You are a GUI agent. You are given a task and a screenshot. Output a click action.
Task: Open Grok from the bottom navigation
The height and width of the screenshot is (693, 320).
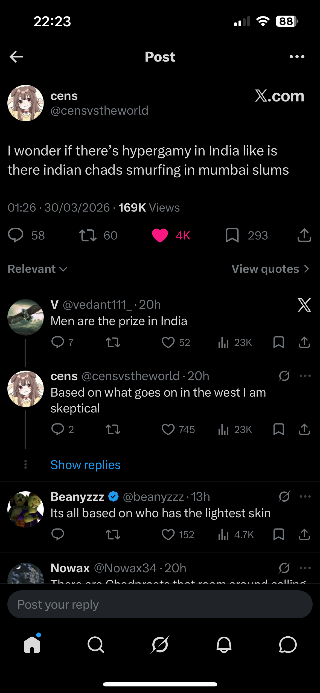(160, 645)
